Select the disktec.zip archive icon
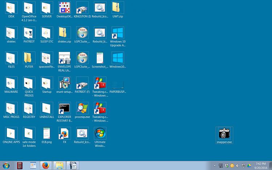The image size is (272, 170). pyautogui.click(x=65, y=33)
